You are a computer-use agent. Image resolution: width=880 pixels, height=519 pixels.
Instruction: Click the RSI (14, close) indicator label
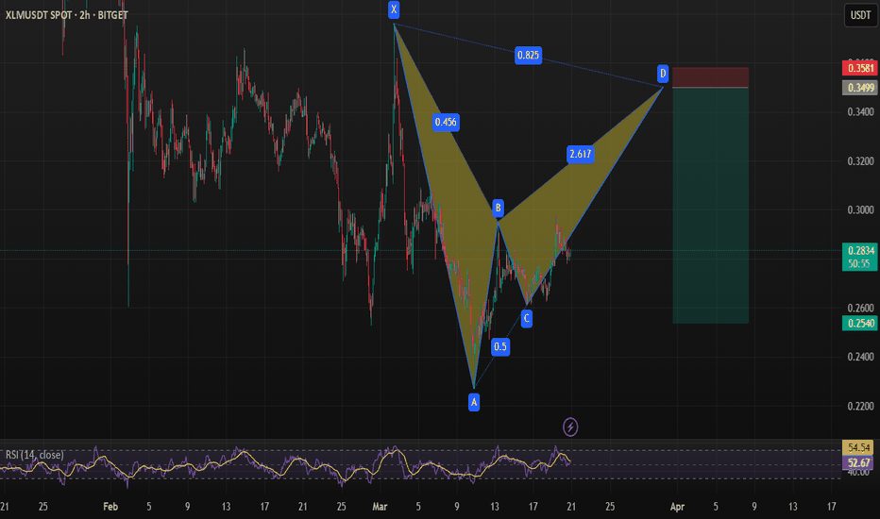pyautogui.click(x=34, y=455)
